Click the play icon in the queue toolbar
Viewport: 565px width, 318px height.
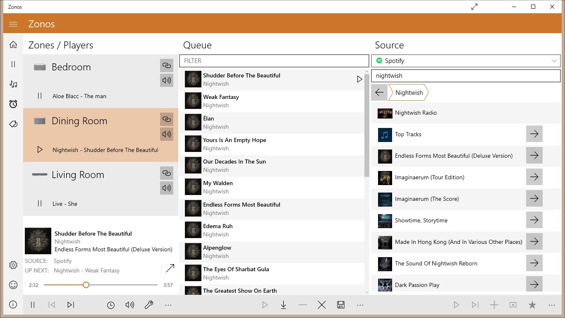pyautogui.click(x=265, y=305)
